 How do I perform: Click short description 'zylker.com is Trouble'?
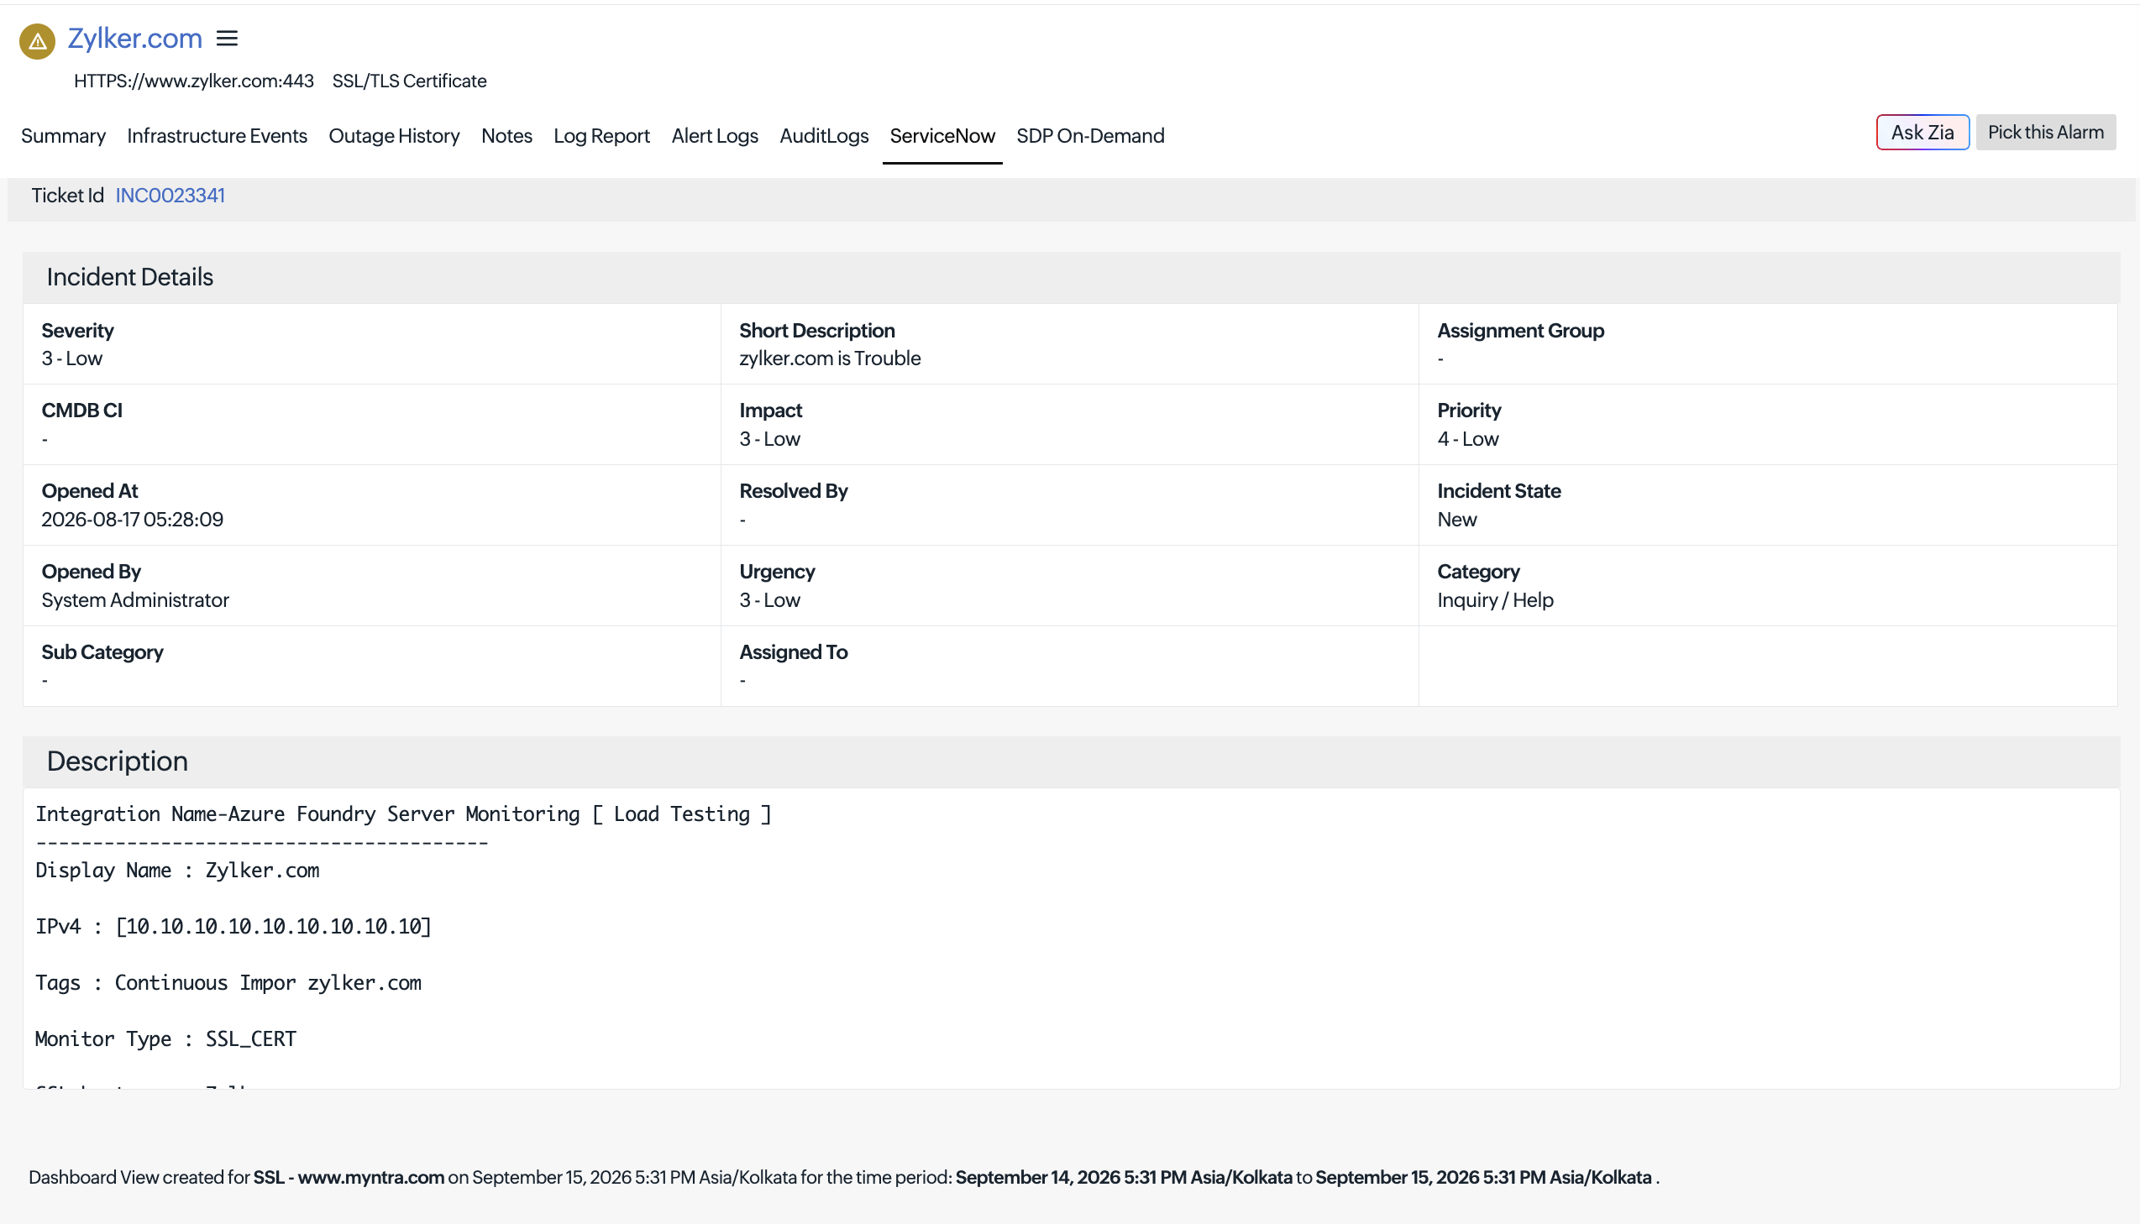tap(830, 358)
